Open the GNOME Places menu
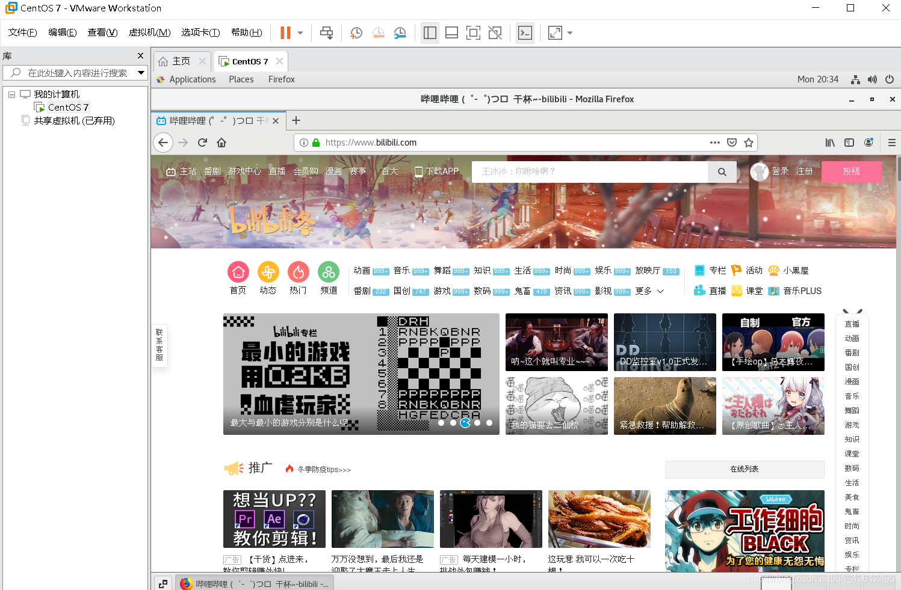Viewport: 901px width, 590px height. [241, 79]
